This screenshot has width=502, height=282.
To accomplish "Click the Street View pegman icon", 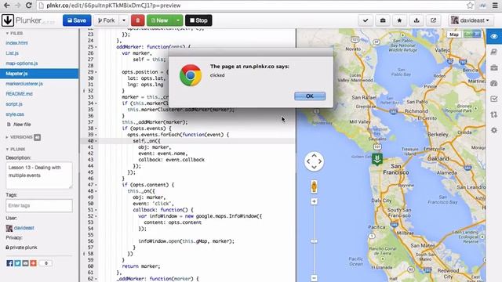I will coord(314,186).
